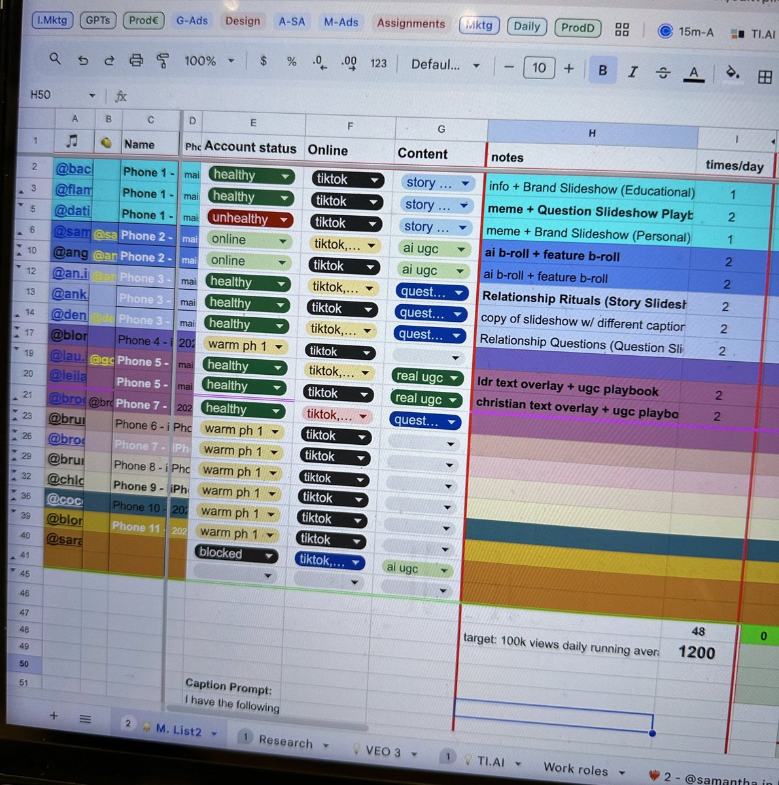Open Account status dropdown in row 2

coord(252,175)
